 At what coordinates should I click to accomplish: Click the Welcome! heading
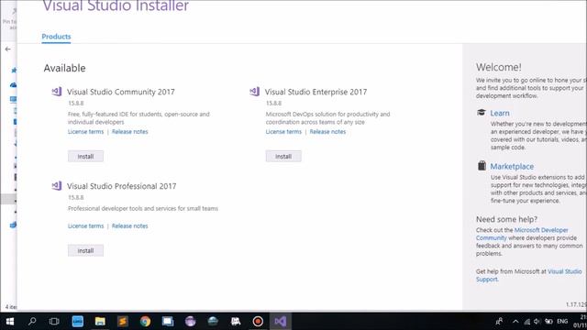pos(499,67)
